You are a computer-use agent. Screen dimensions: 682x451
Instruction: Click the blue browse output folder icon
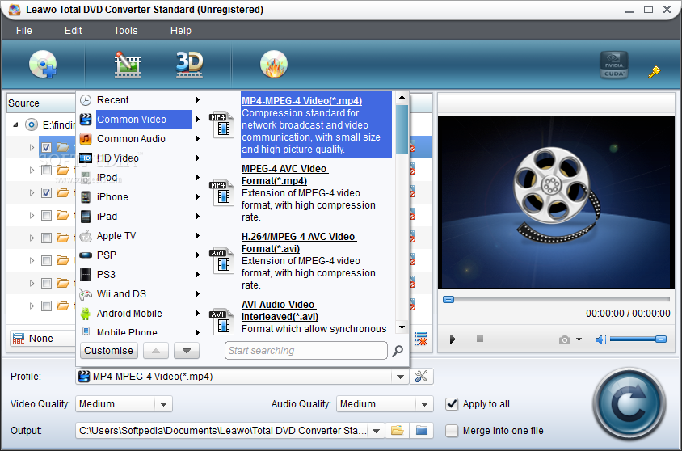(x=422, y=431)
